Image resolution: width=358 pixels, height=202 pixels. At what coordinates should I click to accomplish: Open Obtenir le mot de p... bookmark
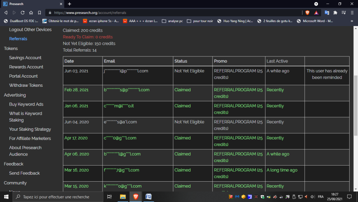point(60,21)
